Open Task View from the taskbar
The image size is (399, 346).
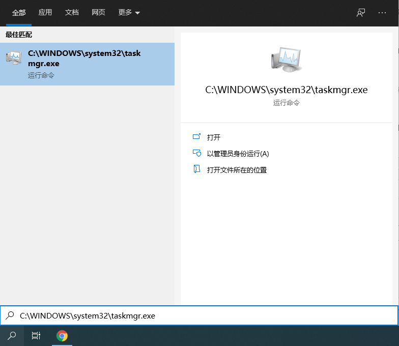pos(36,336)
